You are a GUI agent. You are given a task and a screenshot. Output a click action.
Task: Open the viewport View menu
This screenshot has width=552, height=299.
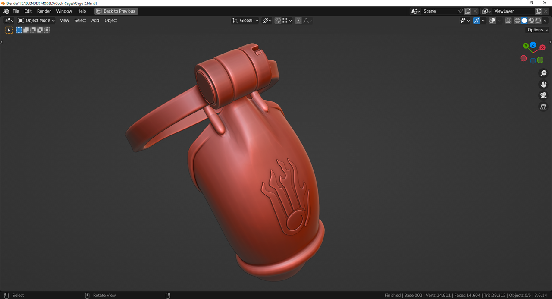click(64, 20)
